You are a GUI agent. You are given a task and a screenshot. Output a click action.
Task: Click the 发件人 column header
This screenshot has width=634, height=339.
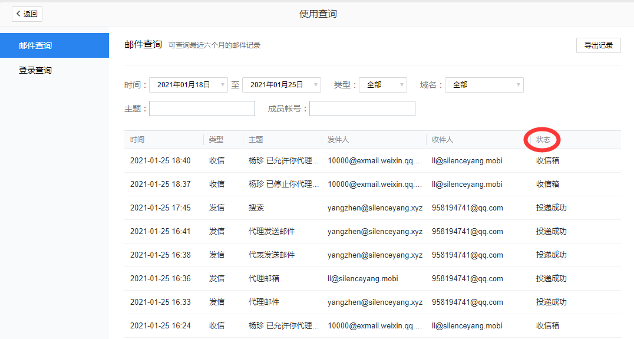point(338,140)
